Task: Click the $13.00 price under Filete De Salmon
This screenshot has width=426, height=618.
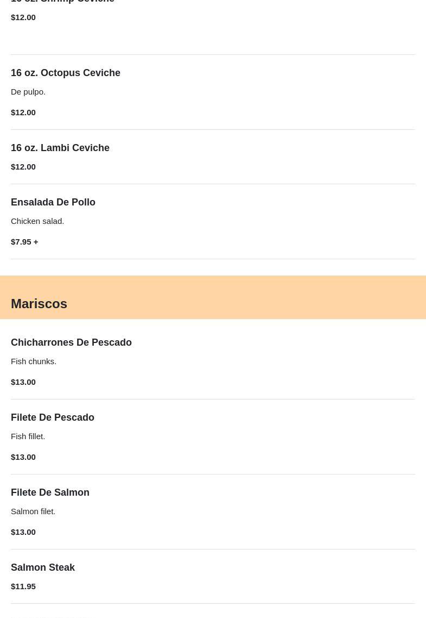Action: coord(23,532)
